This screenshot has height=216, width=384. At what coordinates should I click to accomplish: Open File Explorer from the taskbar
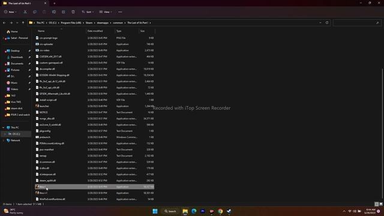[185, 211]
